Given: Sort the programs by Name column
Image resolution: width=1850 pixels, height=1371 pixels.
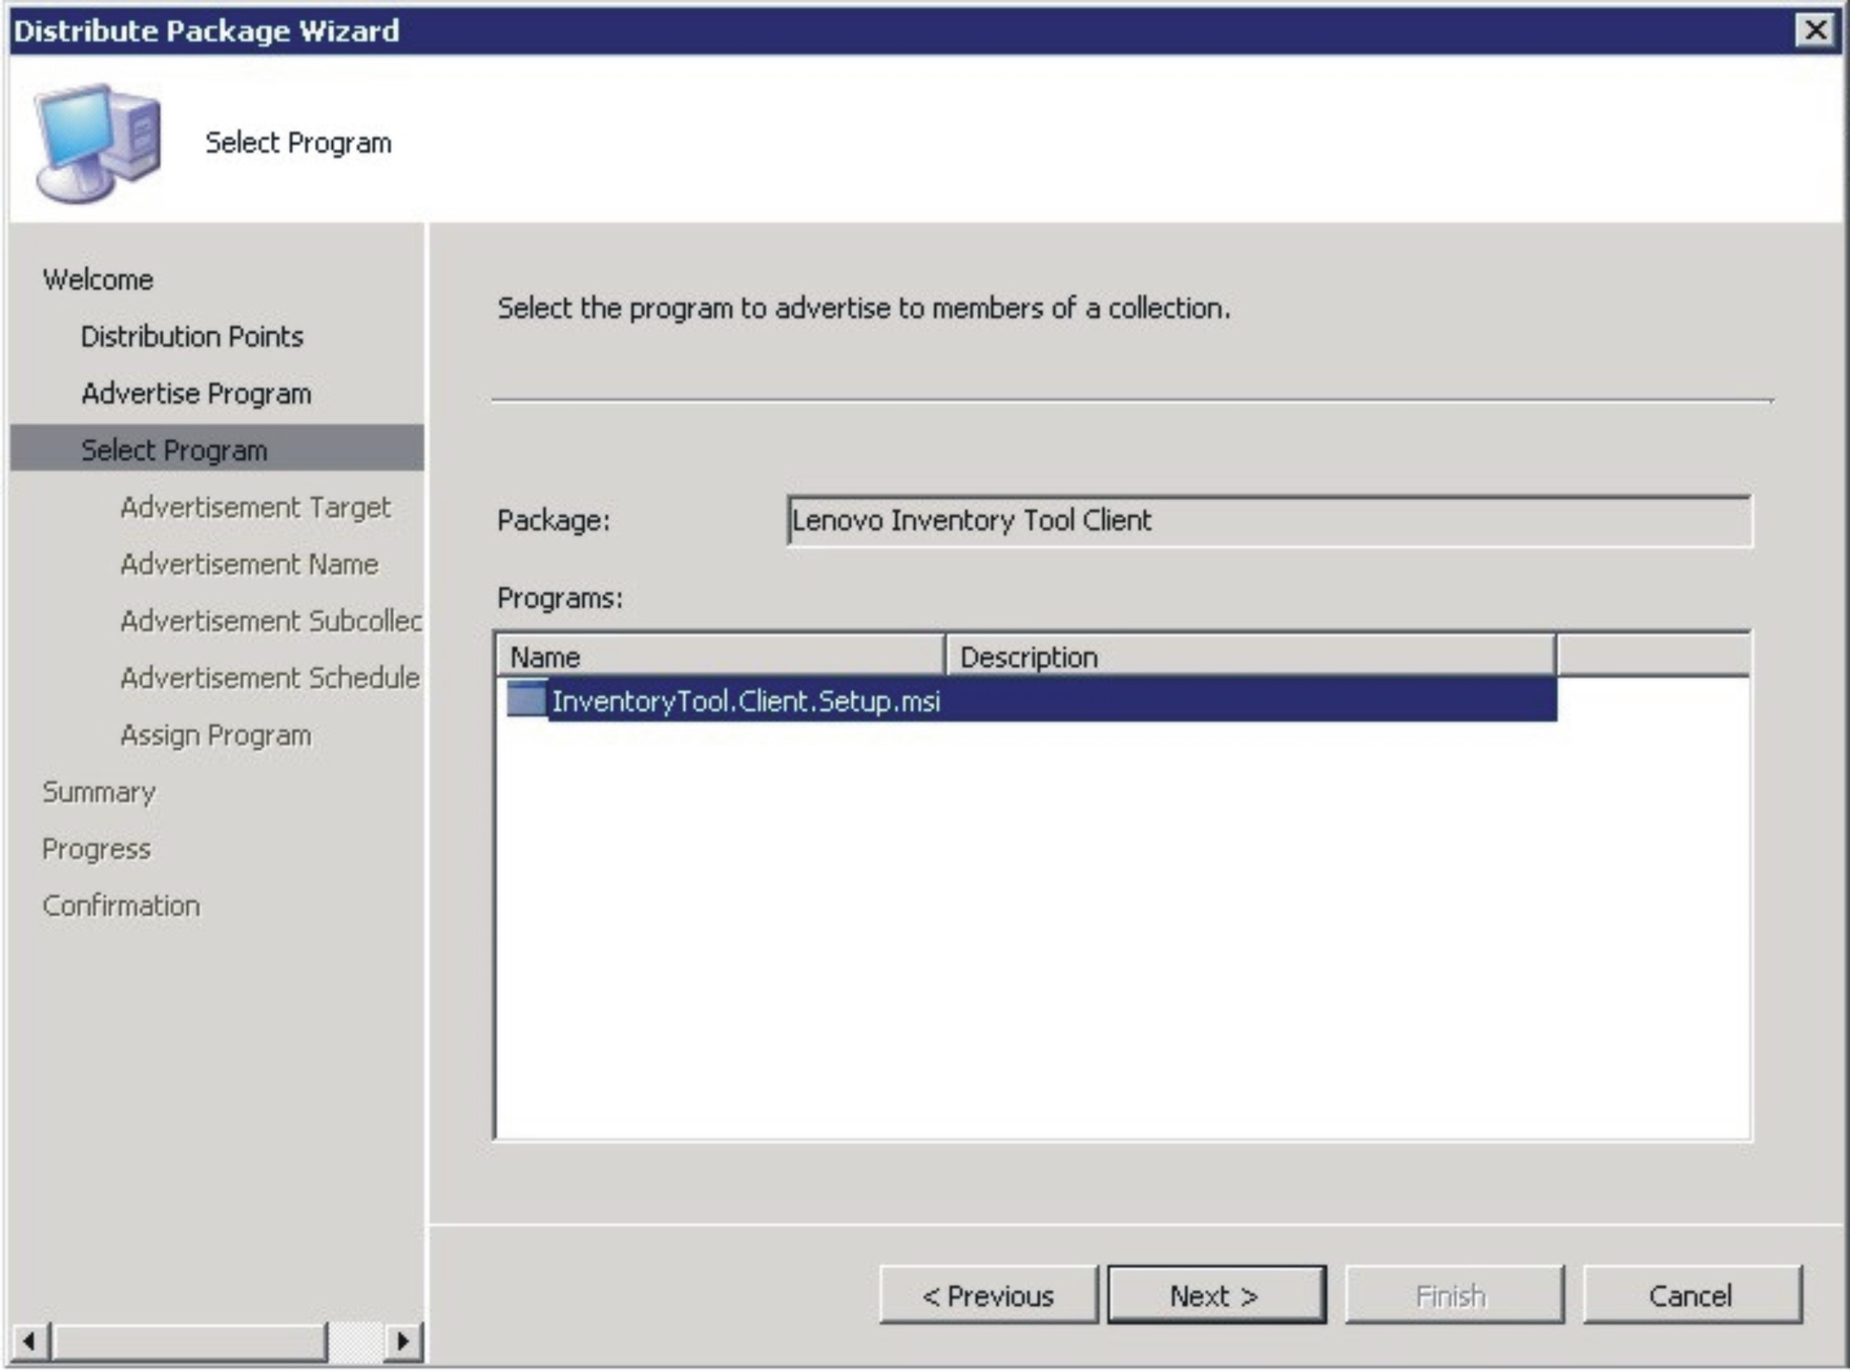Looking at the screenshot, I should click(720, 657).
